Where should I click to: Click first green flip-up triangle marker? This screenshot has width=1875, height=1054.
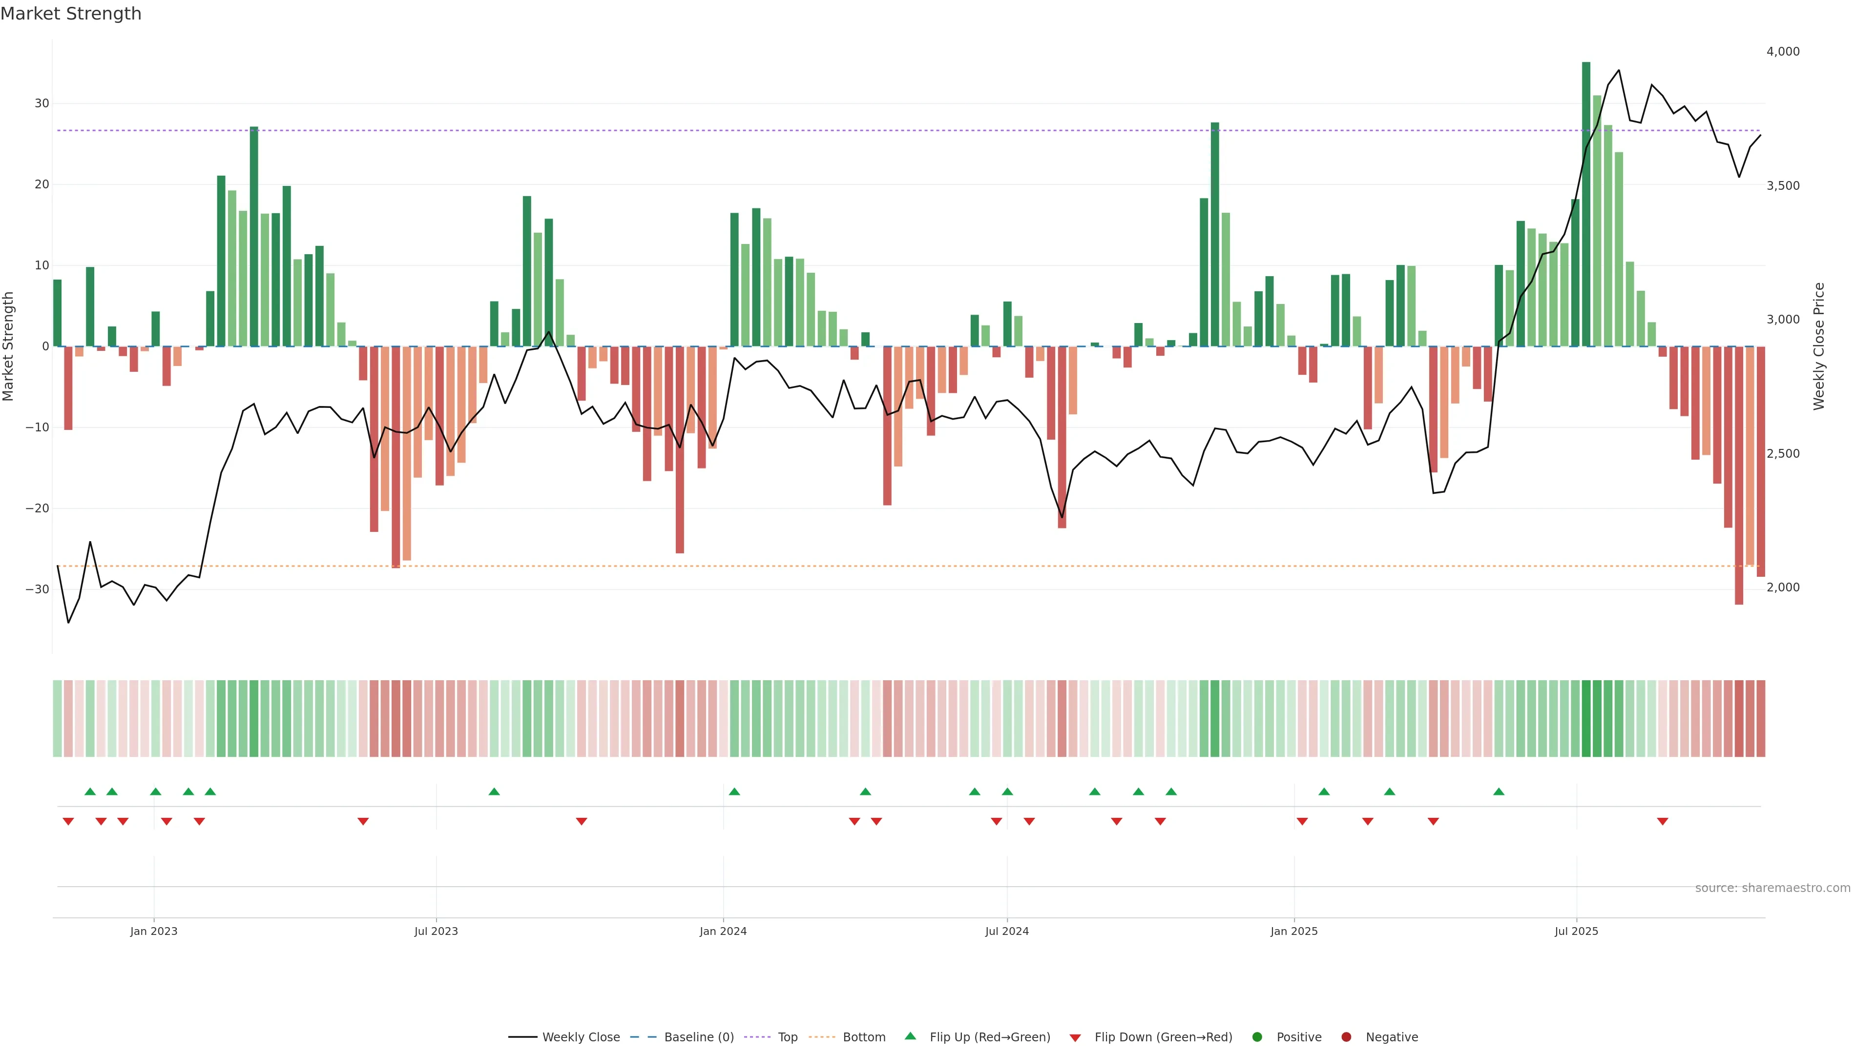tap(90, 791)
